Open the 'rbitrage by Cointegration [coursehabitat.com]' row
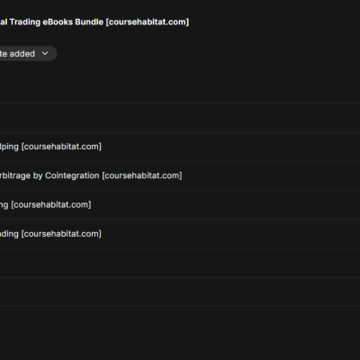 click(180, 175)
